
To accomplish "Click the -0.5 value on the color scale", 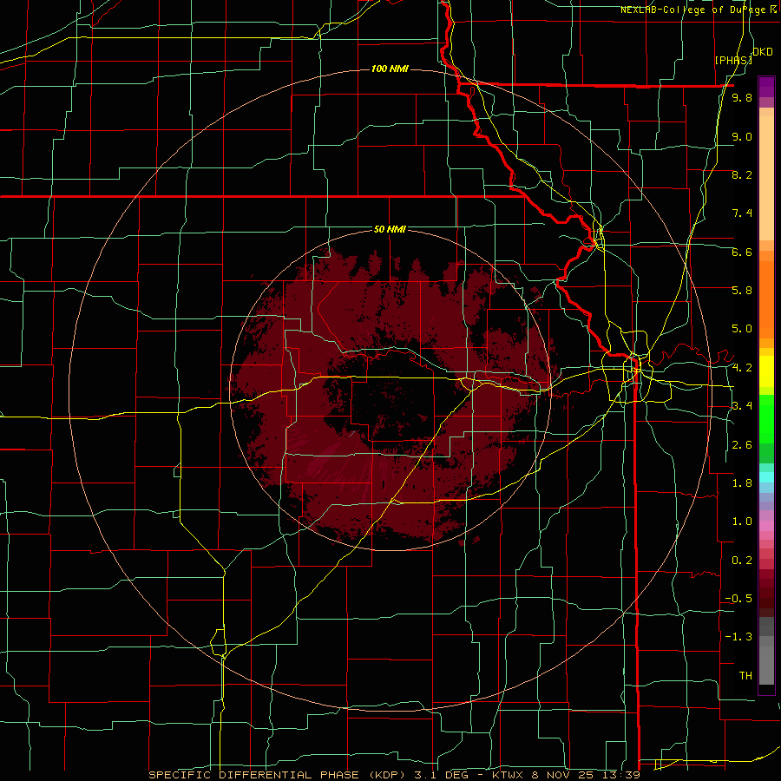I will (738, 599).
